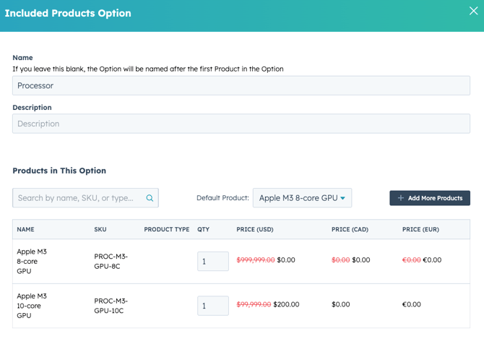Edit quantity for Apple M3 8-core GPU
The height and width of the screenshot is (339, 484).
click(x=212, y=261)
